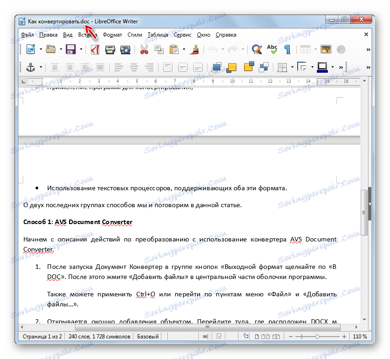Select book view in status bar

pyautogui.click(x=276, y=337)
